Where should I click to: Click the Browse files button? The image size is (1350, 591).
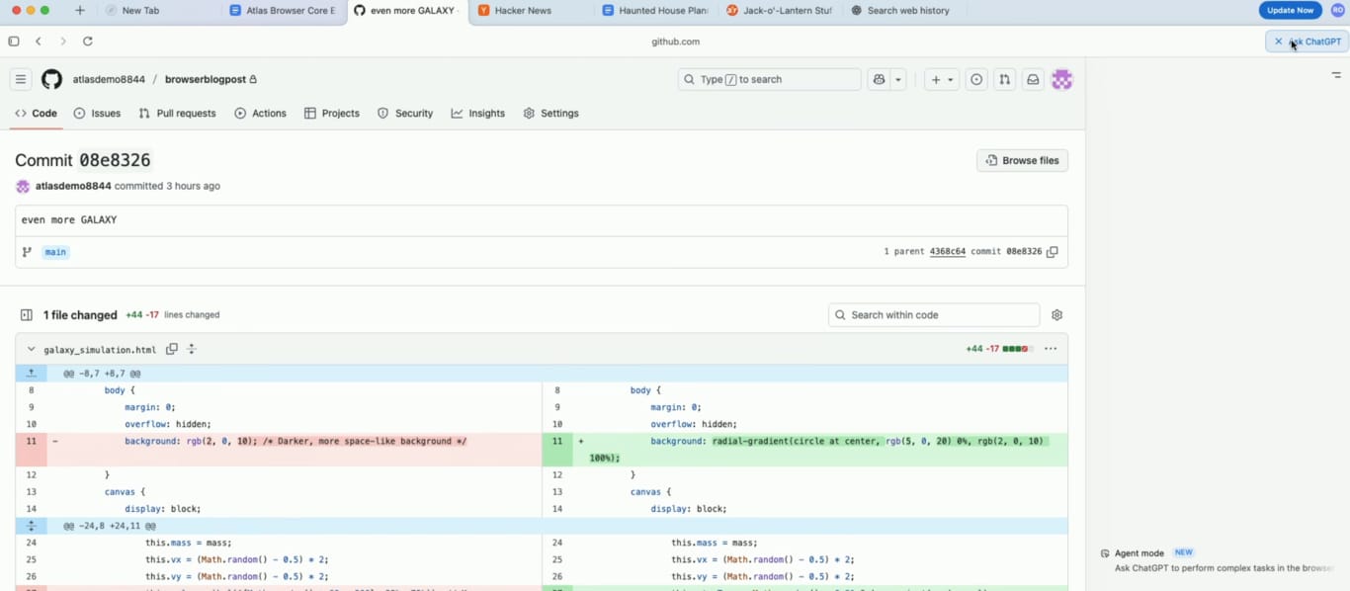pos(1022,160)
